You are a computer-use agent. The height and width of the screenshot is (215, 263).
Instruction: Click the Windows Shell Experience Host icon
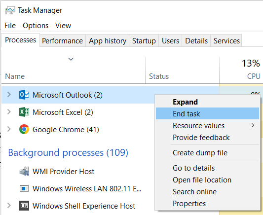pos(24,206)
